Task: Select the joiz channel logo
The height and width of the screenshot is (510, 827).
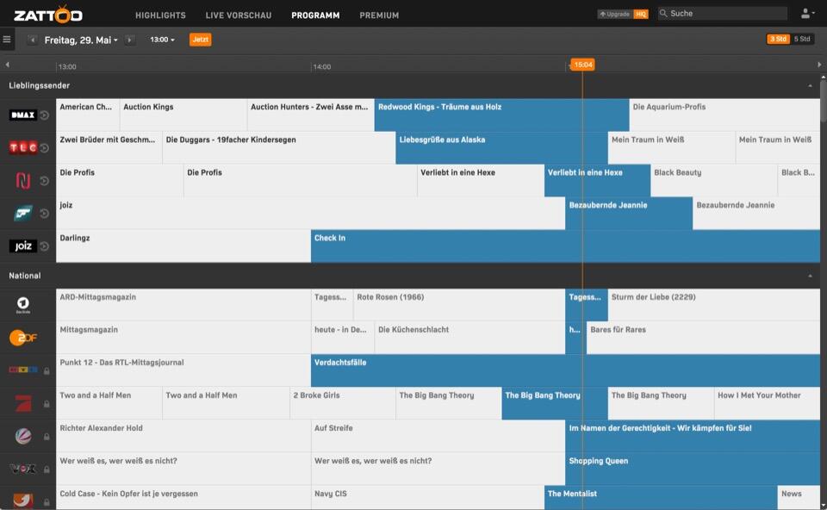Action: click(x=22, y=246)
